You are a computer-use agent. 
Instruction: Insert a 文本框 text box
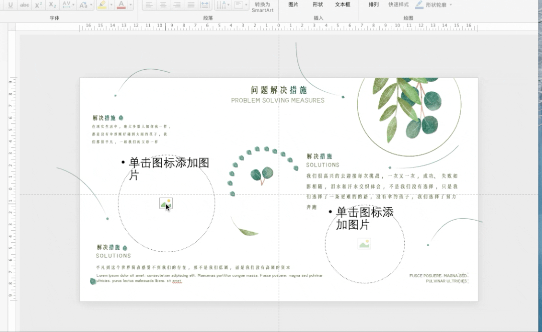[x=342, y=5]
